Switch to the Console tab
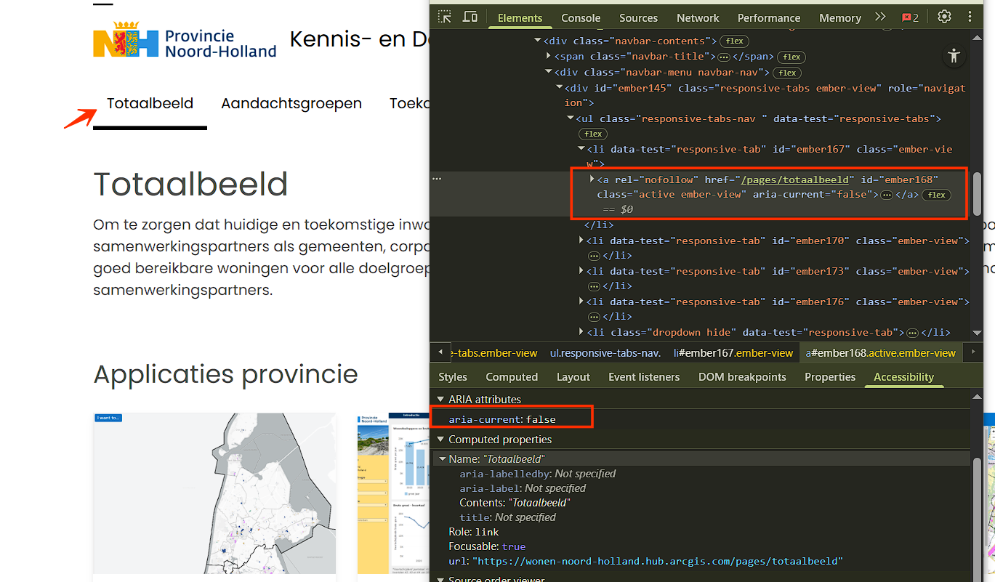 581,17
